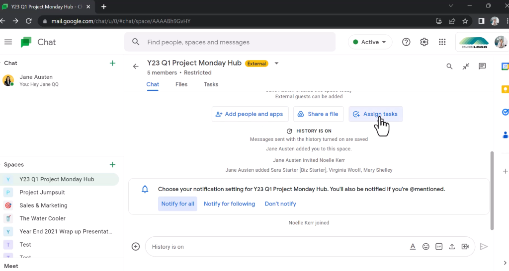Open Sales & Marketing space
Screen dimensions: 509x271
[60, 205]
